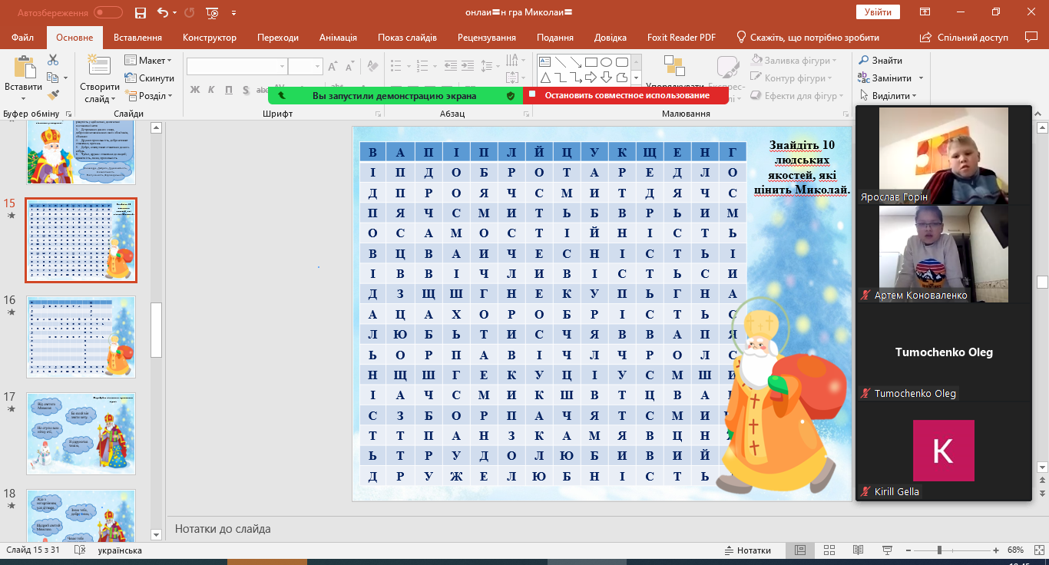Select the triangle shape in shapes gallery

coord(545,78)
